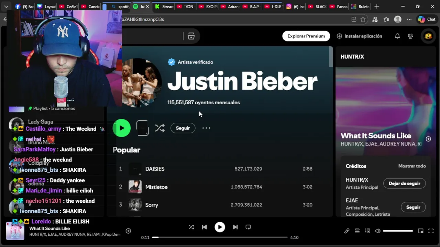
Task: Toggle shuffle on the artist page
Action: click(159, 128)
